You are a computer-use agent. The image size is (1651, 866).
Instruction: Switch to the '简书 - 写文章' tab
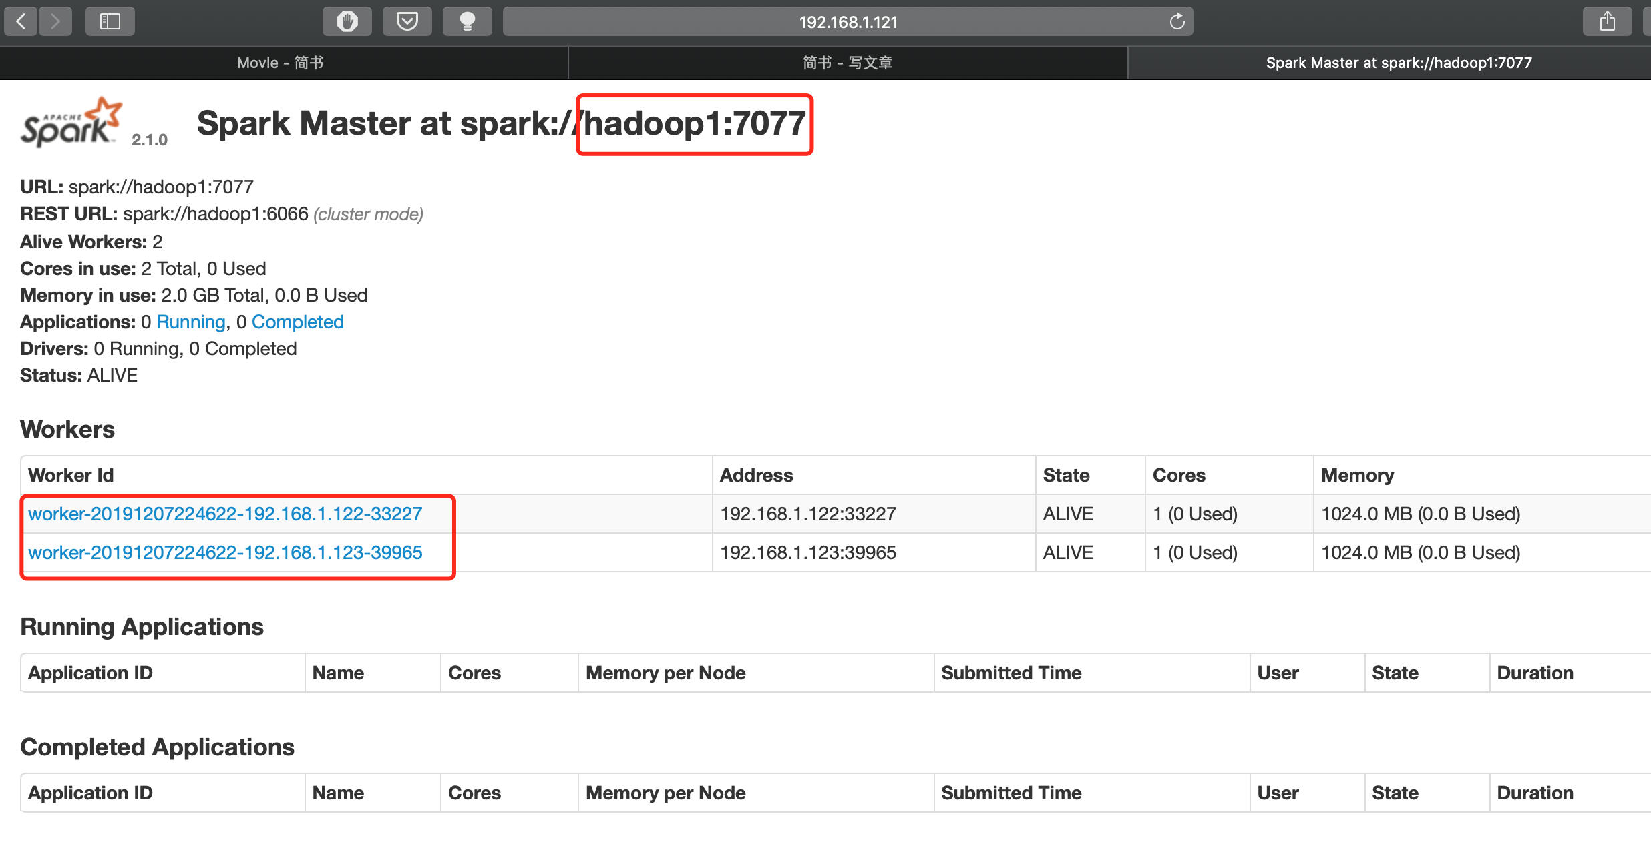[x=848, y=63]
